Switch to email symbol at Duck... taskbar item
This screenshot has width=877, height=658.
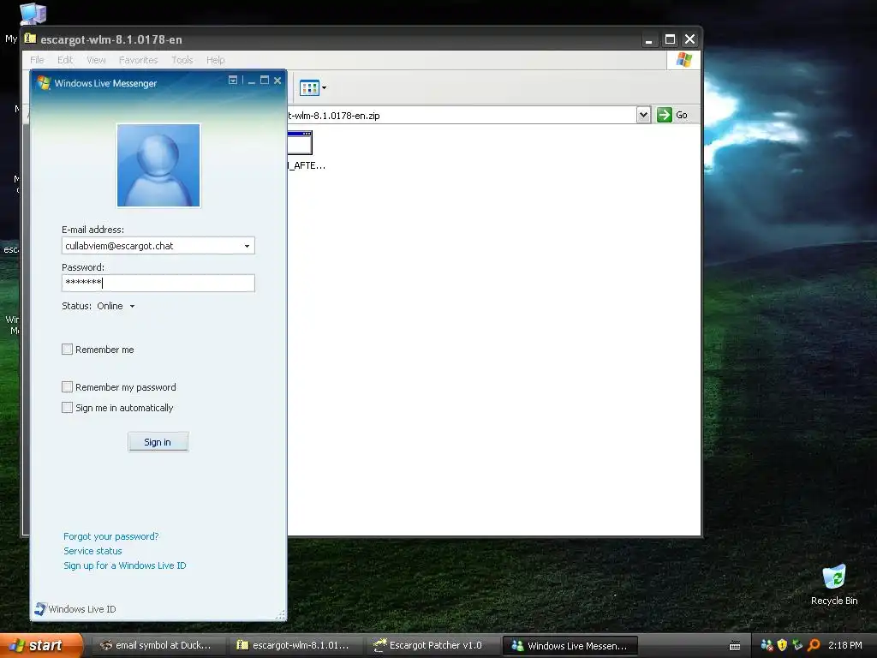[157, 645]
